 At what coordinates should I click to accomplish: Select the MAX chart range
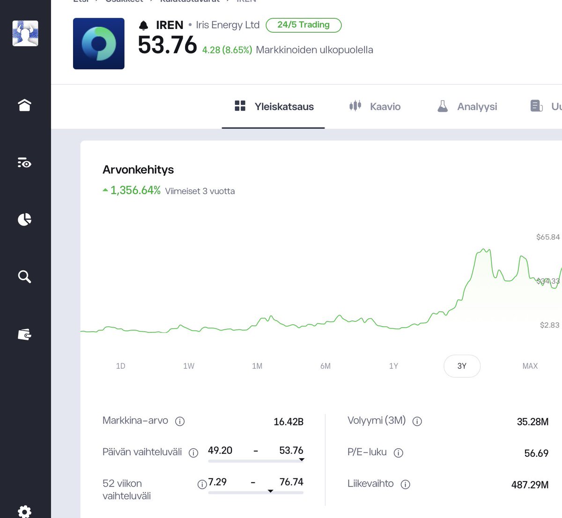tap(530, 366)
